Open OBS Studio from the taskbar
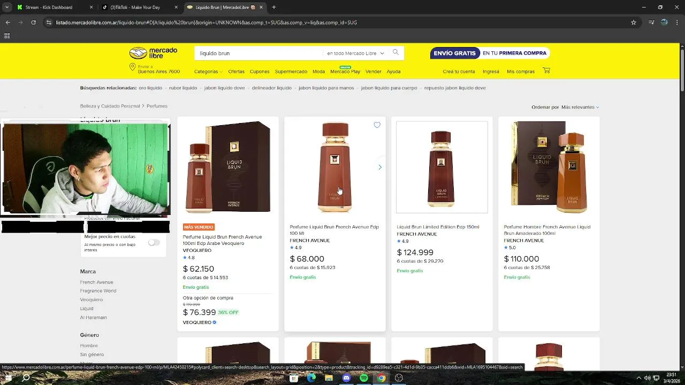This screenshot has height=385, width=685. (399, 378)
